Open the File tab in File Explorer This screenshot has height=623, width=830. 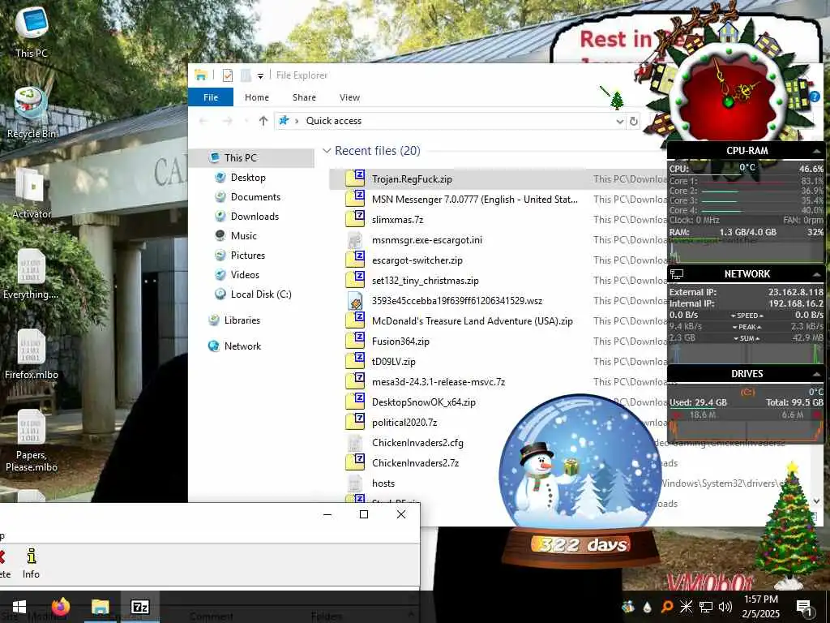(x=211, y=97)
